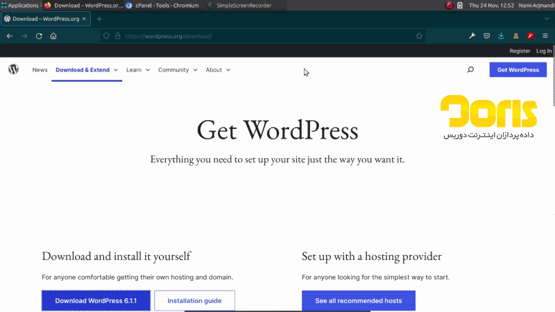Click the WordPress logo in site header
The image size is (555, 312).
coord(13,69)
